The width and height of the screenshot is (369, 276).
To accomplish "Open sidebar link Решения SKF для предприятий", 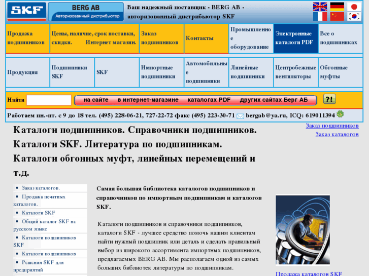I will 39,266.
